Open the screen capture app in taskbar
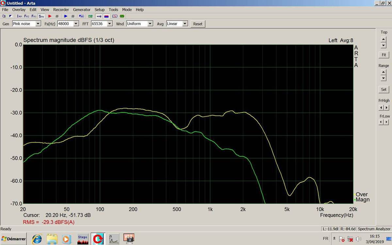 click(x=129, y=239)
